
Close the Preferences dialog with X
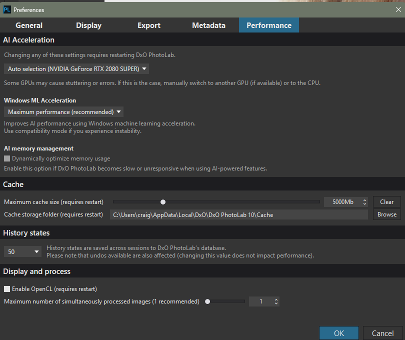click(398, 10)
